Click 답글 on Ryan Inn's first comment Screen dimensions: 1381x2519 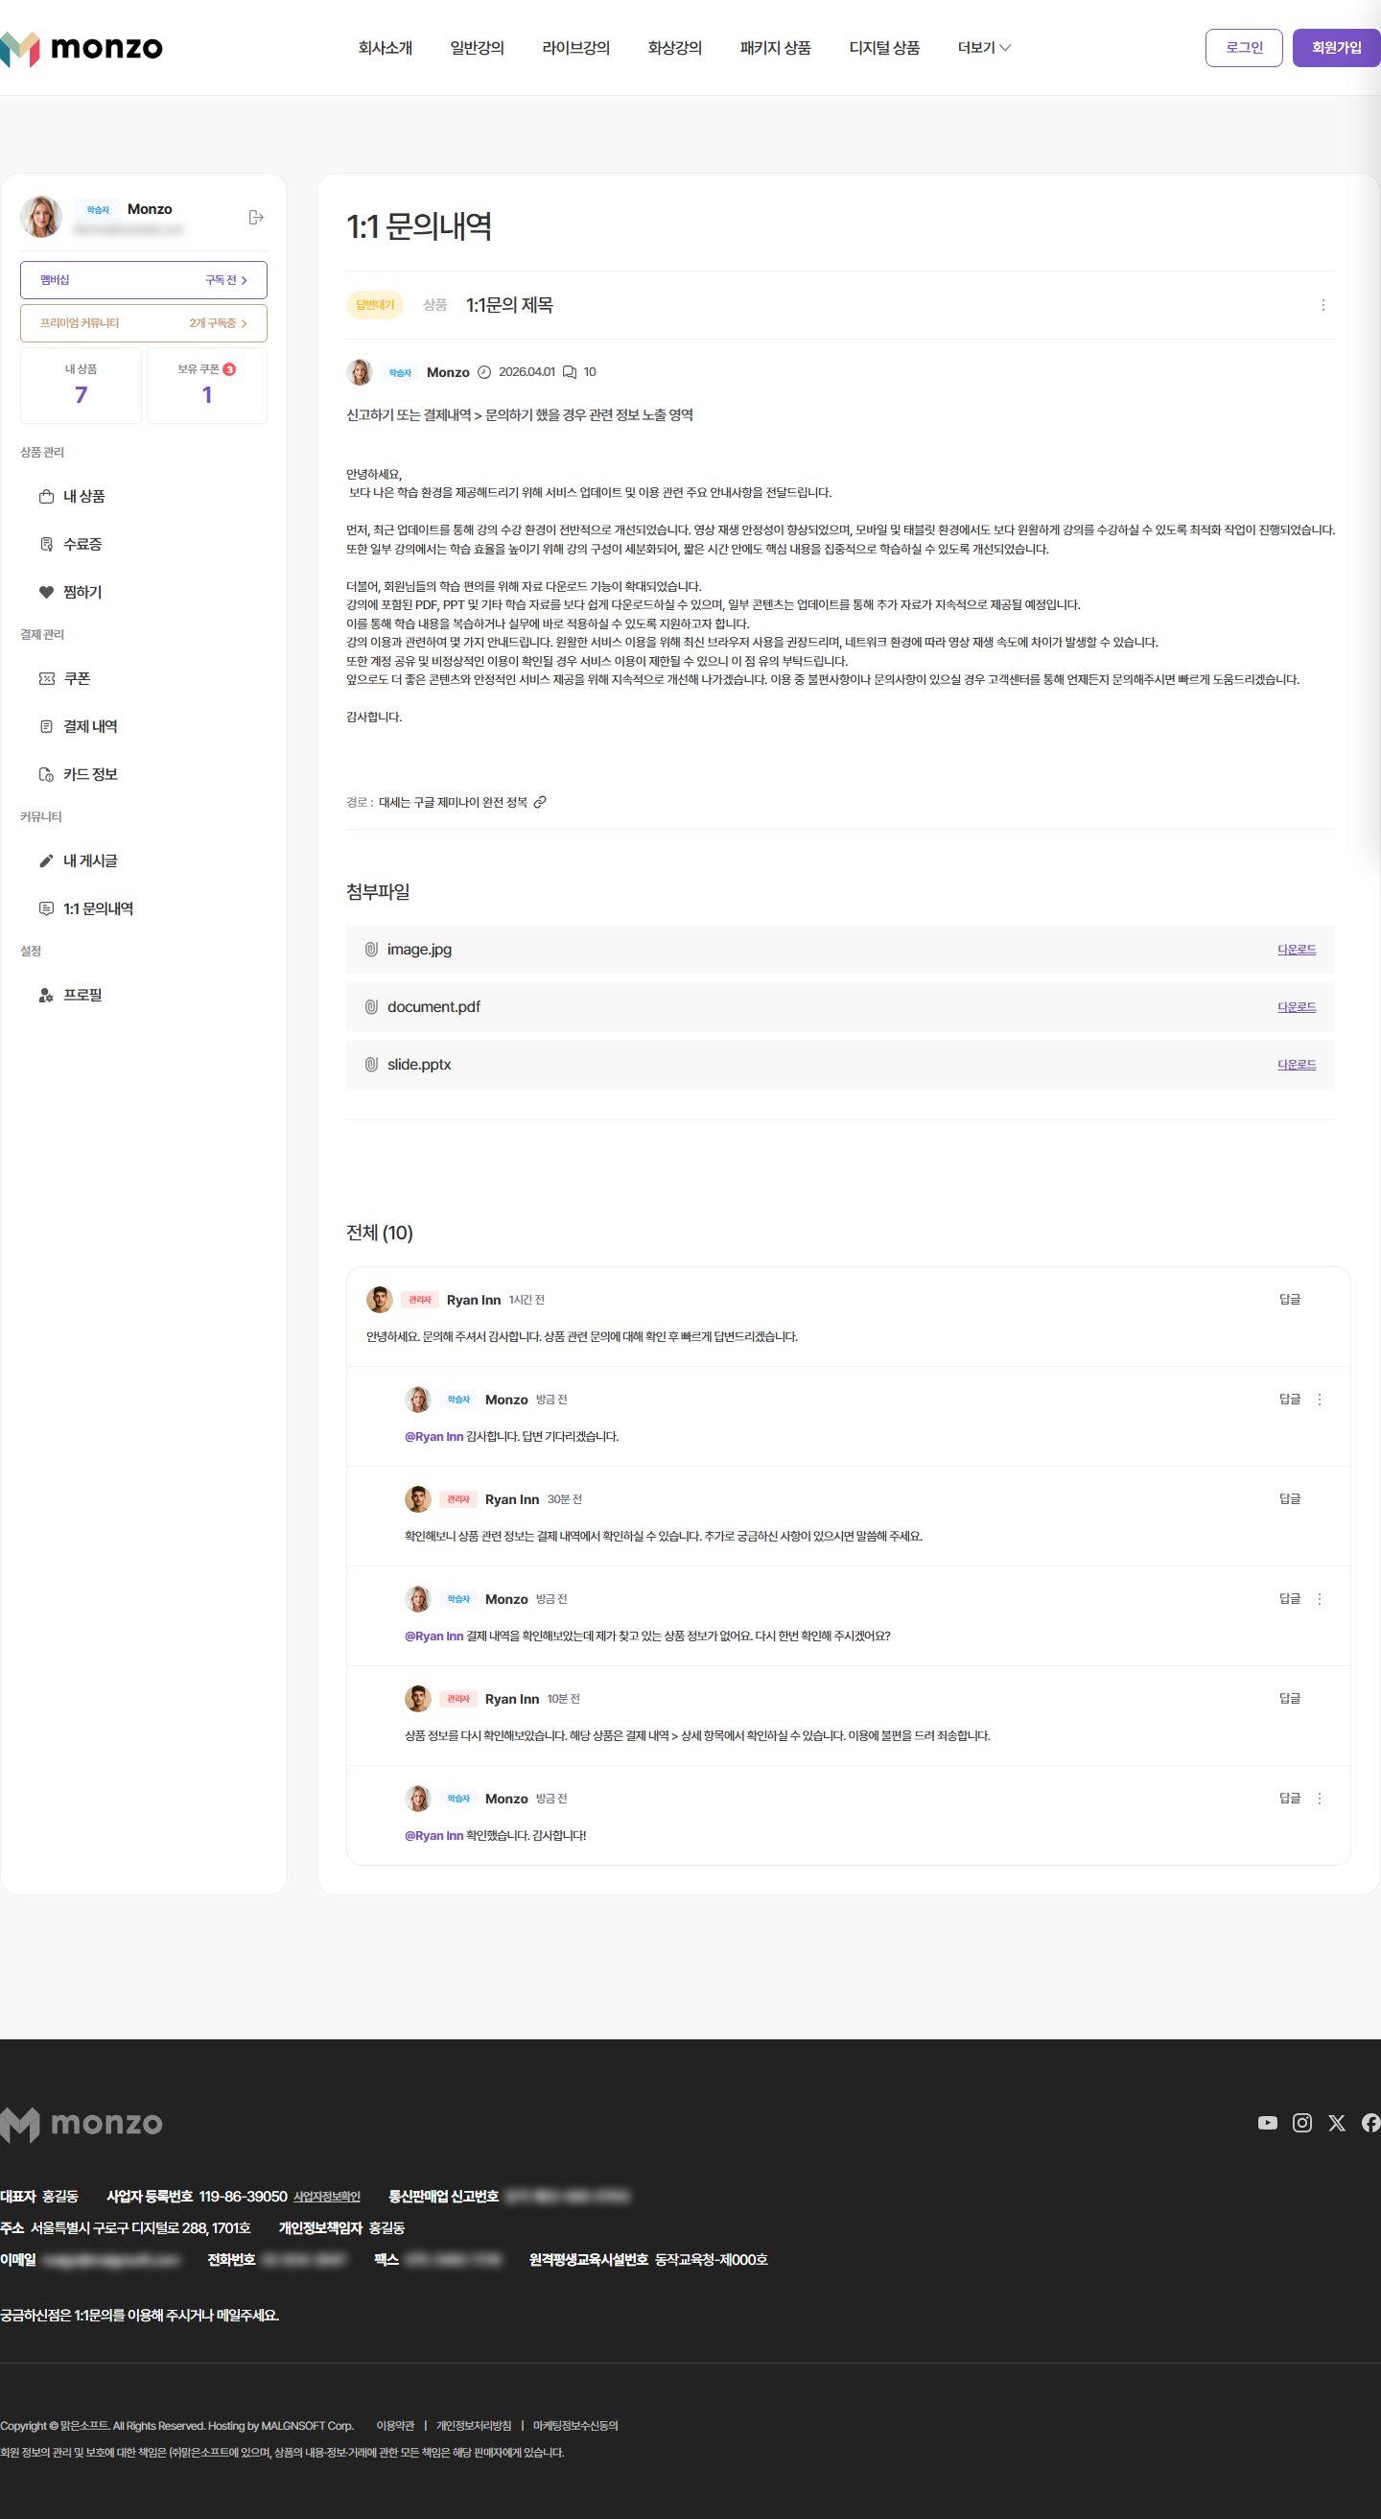coord(1289,1300)
